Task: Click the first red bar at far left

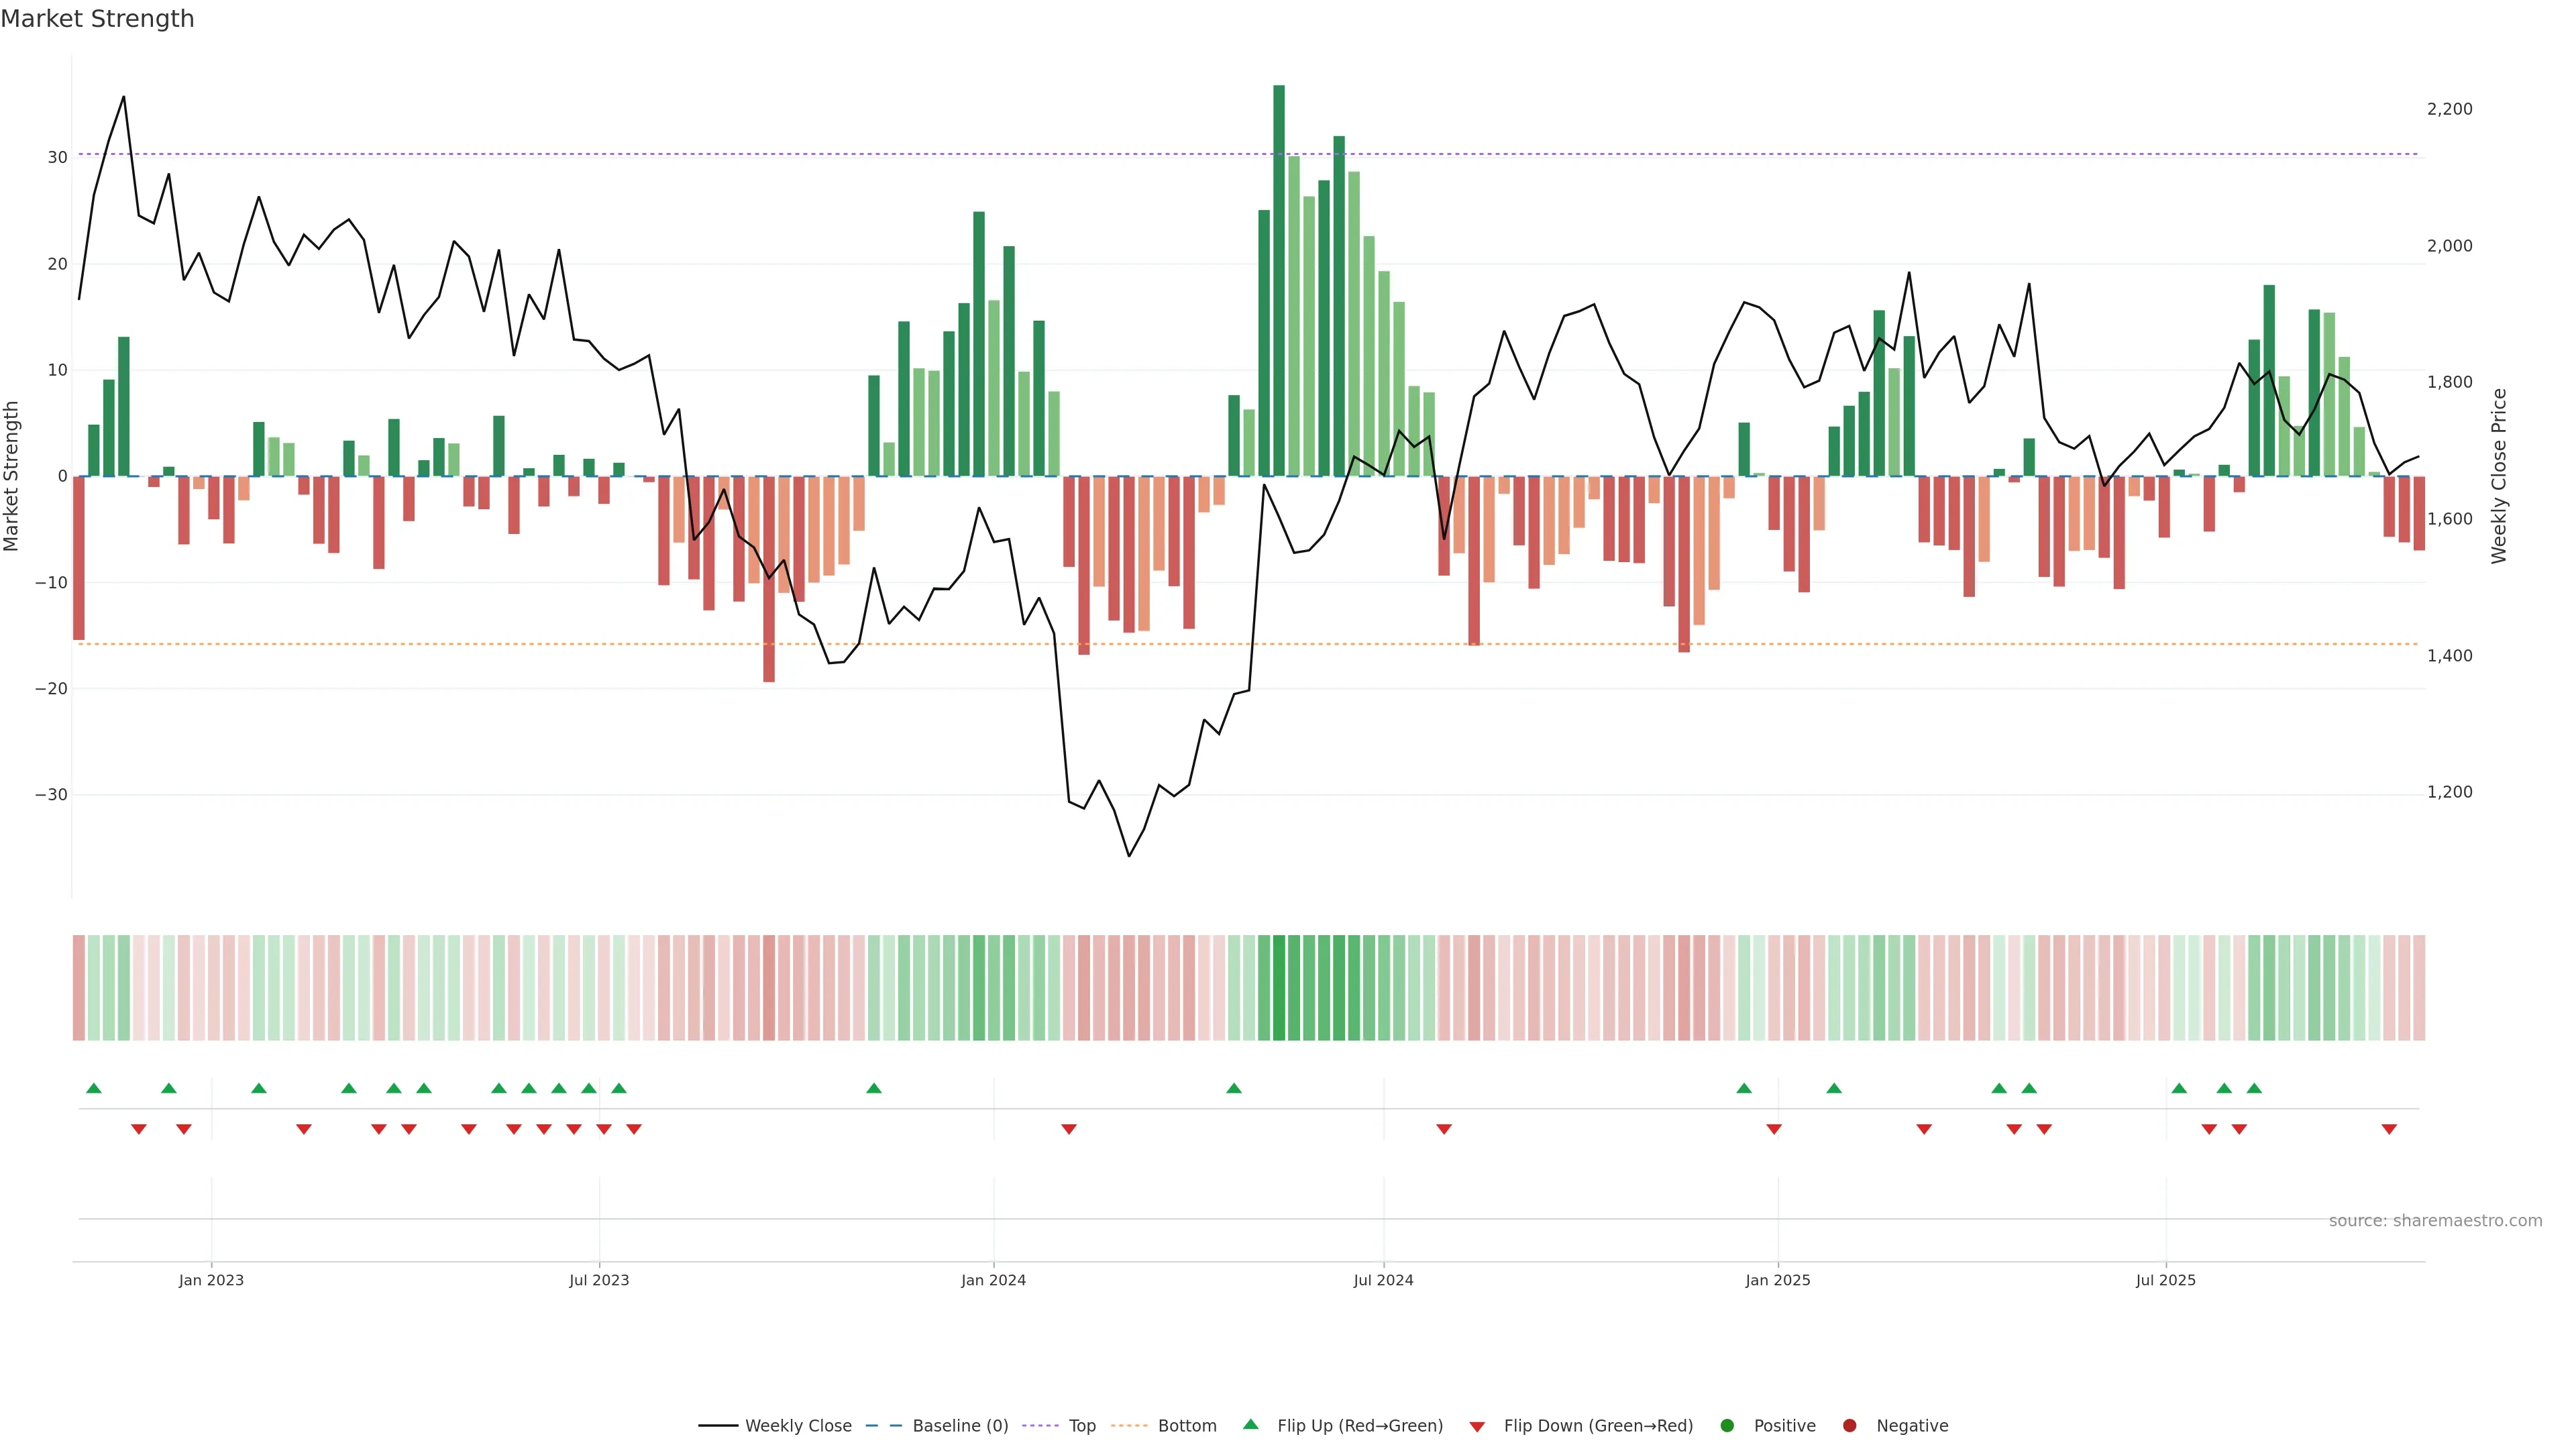Action: tap(79, 557)
